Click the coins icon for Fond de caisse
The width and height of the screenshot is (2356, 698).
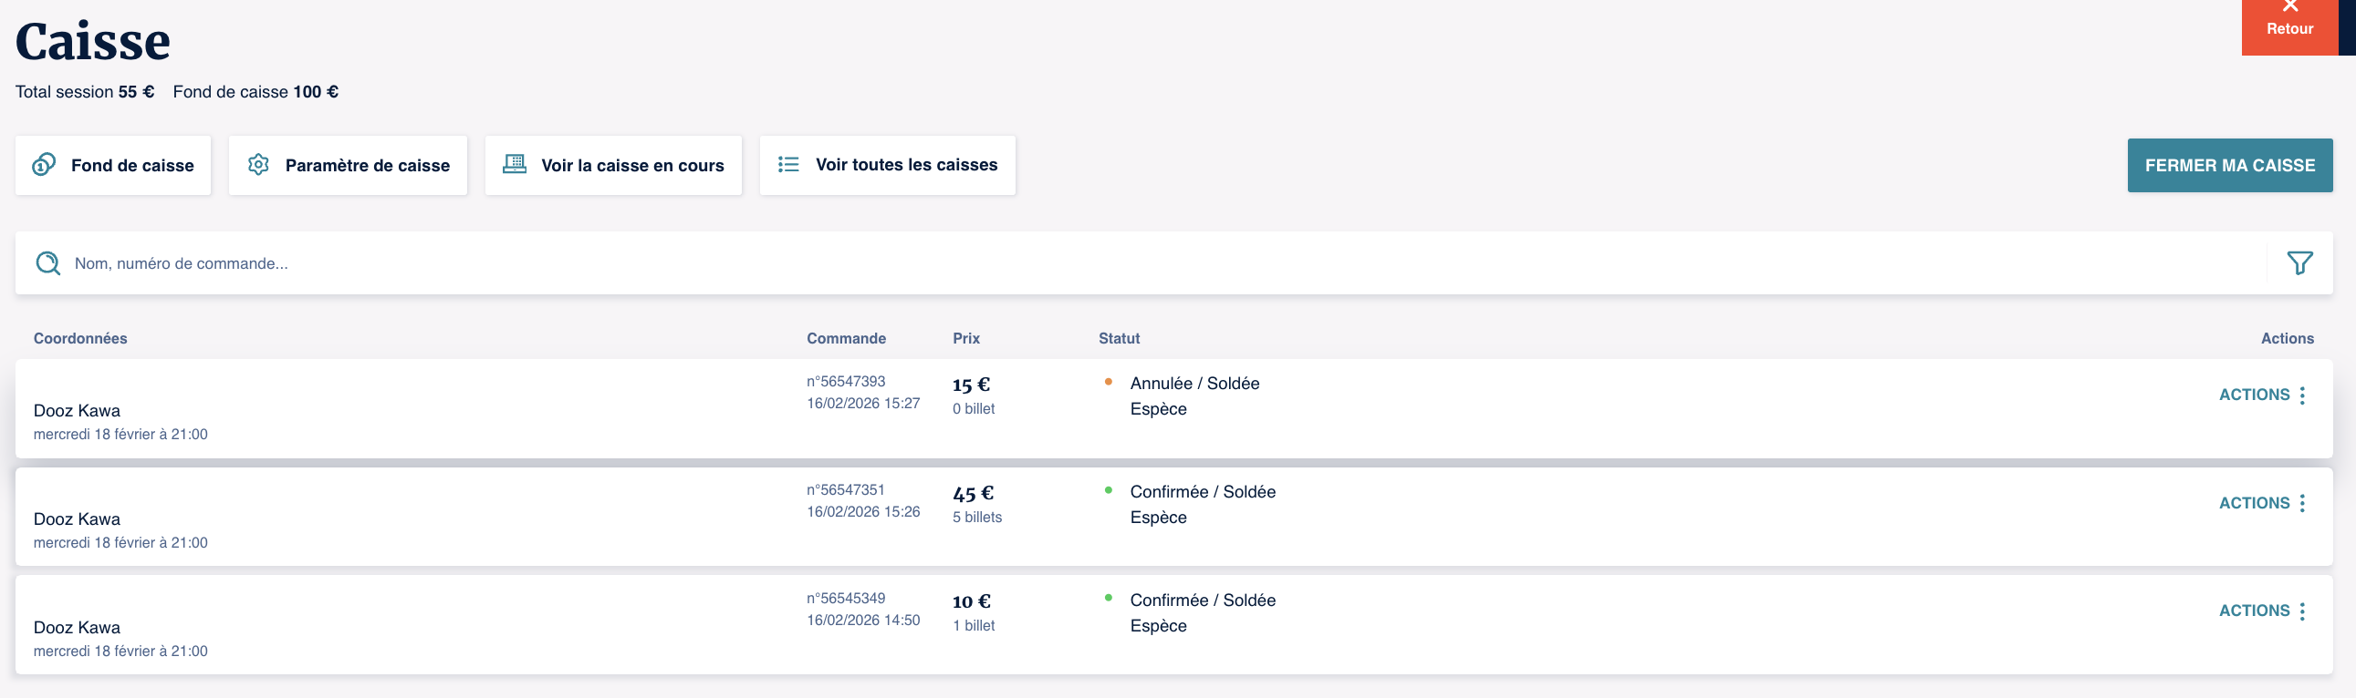44,164
